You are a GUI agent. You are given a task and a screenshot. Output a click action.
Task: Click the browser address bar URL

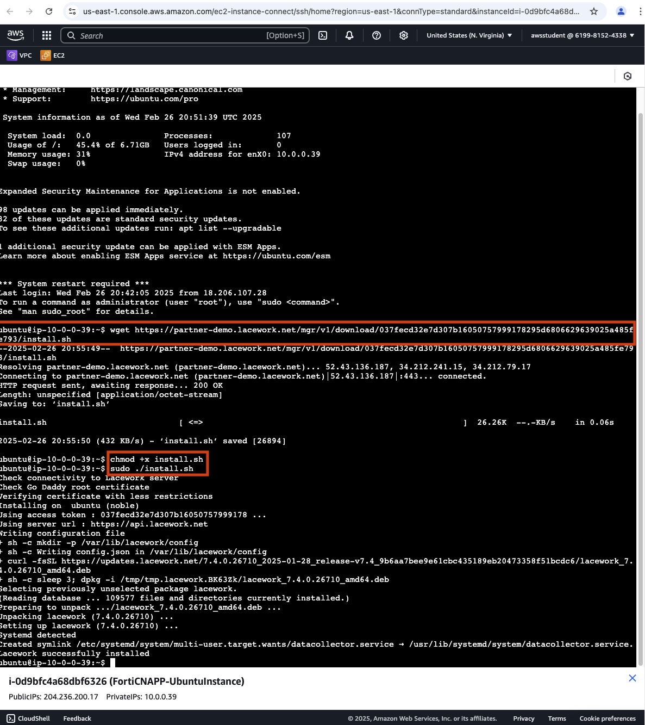click(x=331, y=11)
